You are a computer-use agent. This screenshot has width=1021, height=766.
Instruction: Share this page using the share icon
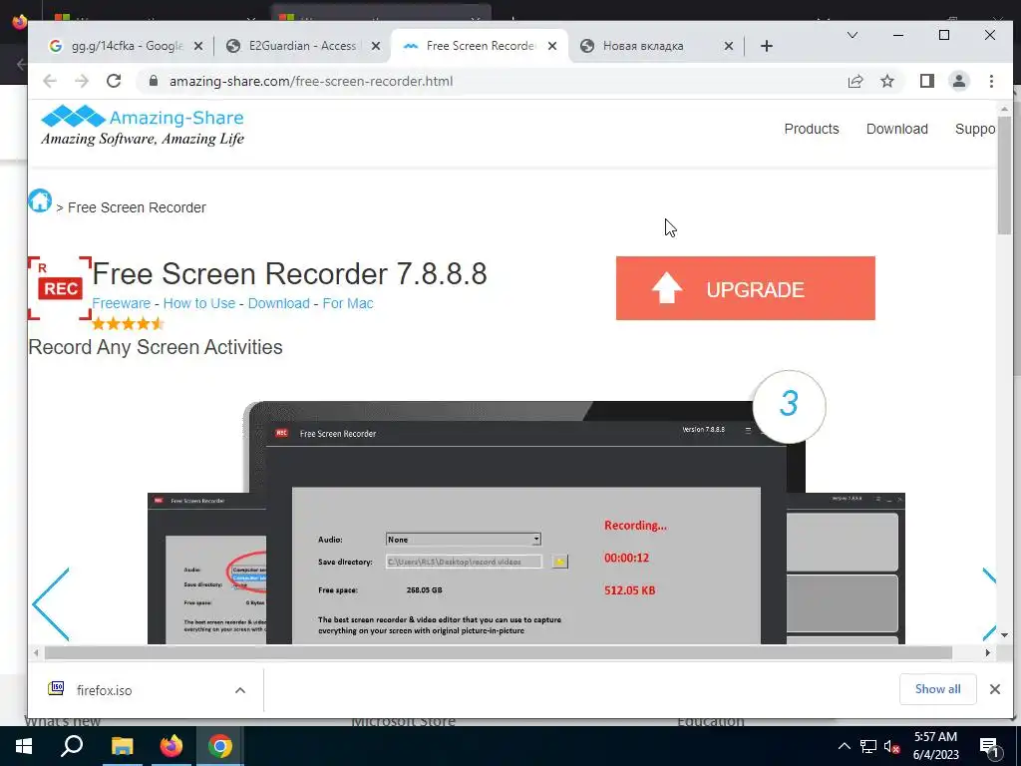[854, 82]
